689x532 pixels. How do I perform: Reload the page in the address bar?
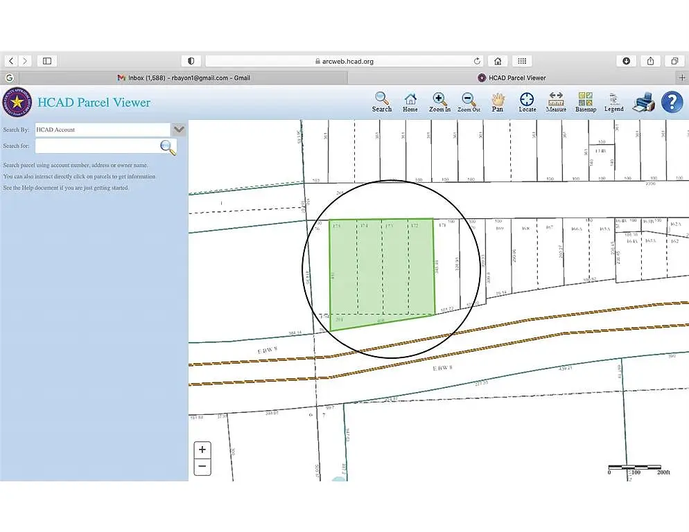point(477,61)
